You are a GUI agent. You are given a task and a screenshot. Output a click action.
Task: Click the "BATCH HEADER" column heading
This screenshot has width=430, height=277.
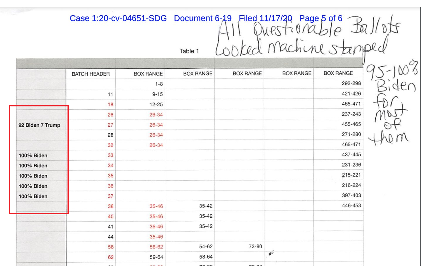click(91, 74)
